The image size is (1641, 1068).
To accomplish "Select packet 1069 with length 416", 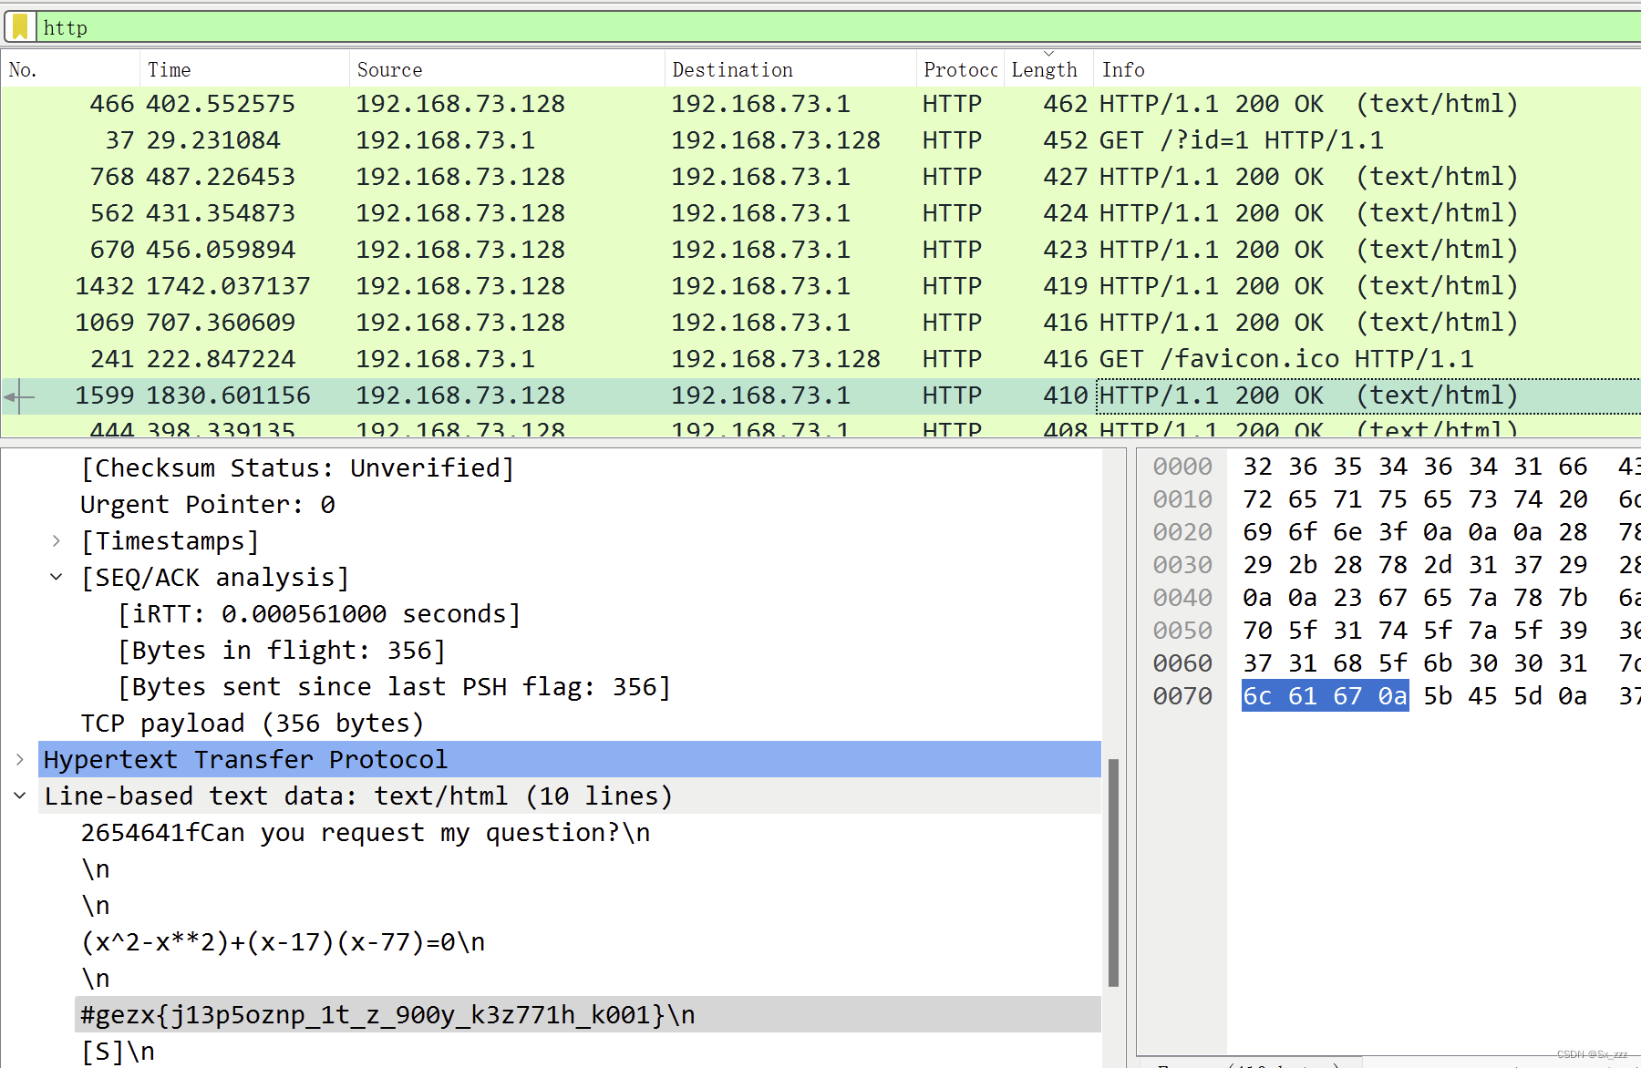I will tap(820, 323).
